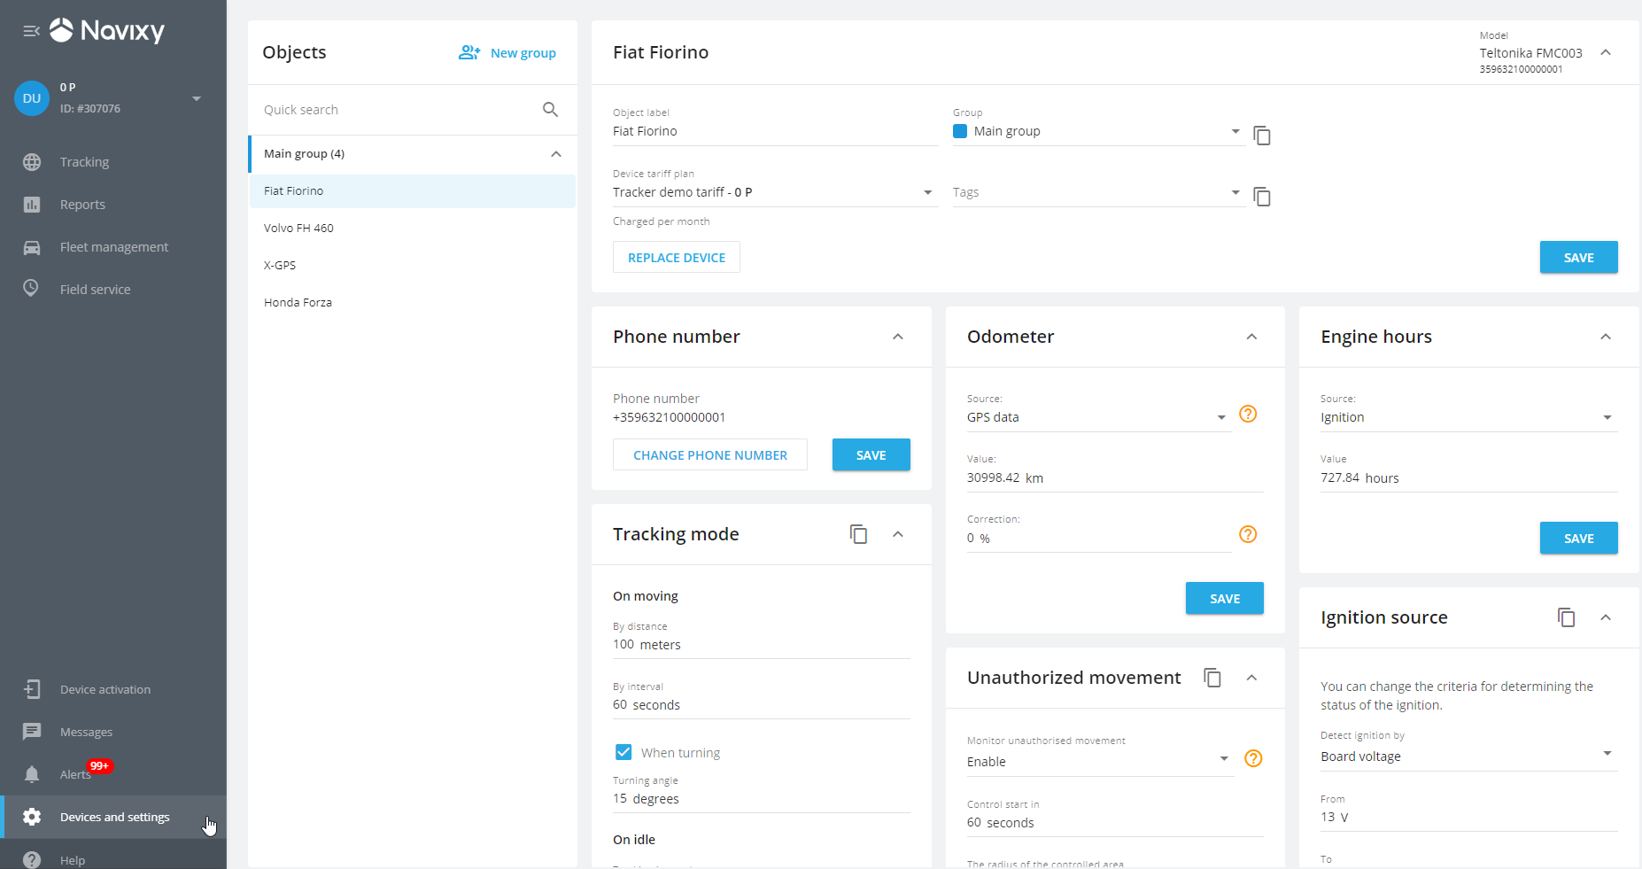Collapse the Main group list
The image size is (1642, 869).
pos(556,154)
